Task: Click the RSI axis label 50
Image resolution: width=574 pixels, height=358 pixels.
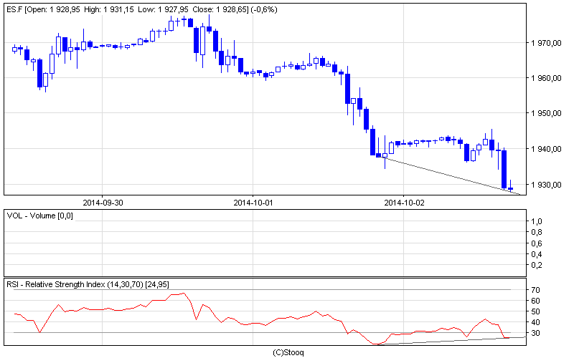Action: click(535, 311)
